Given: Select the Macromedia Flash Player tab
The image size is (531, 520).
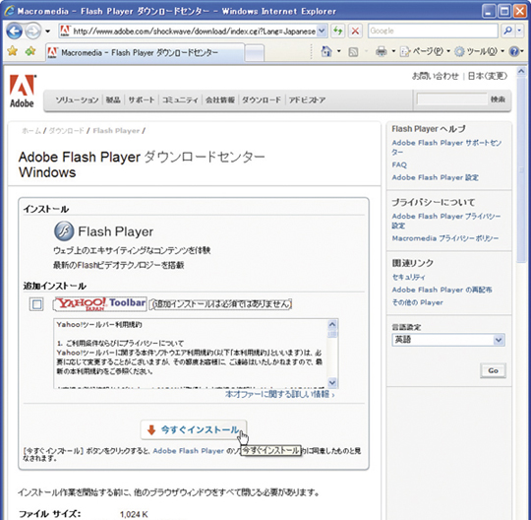Looking at the screenshot, I should 145,52.
